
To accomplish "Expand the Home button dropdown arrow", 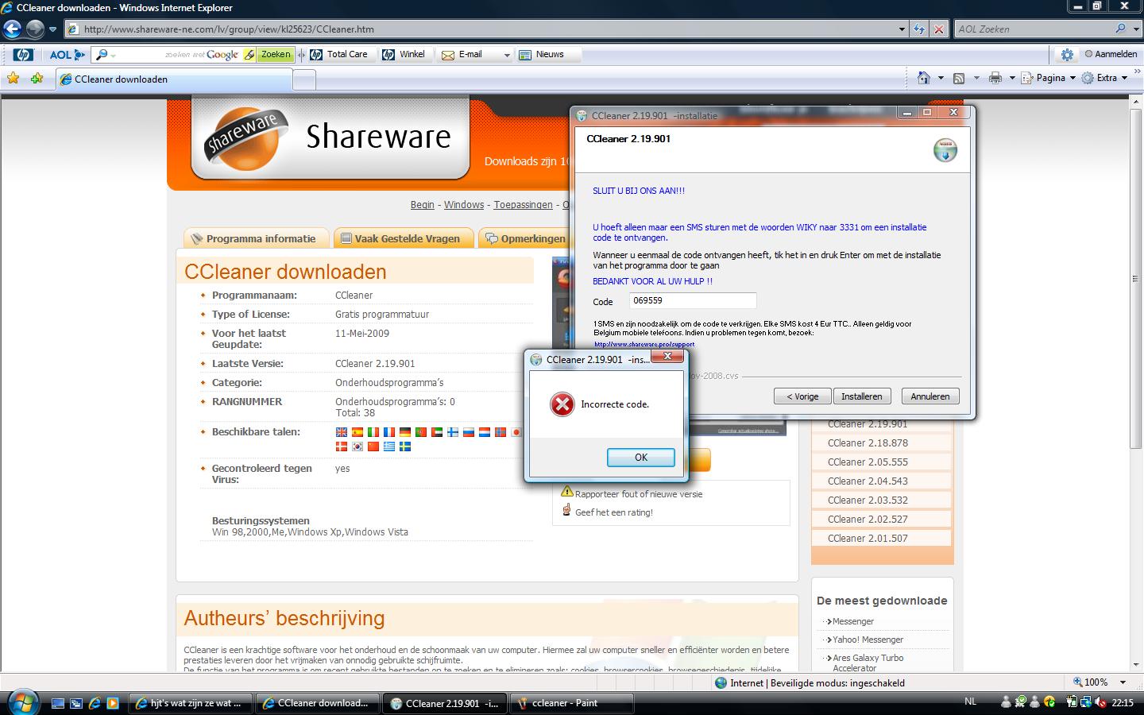I will [941, 78].
